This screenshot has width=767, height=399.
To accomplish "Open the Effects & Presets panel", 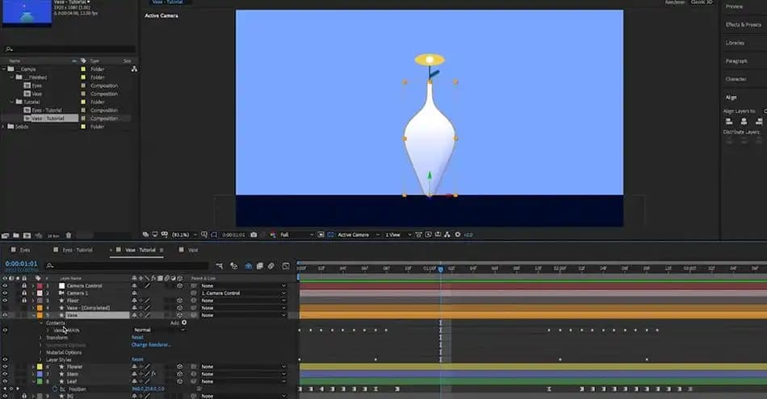I will point(743,24).
